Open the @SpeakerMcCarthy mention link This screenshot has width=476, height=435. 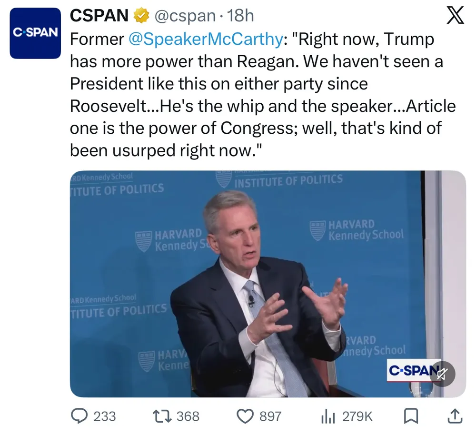205,40
